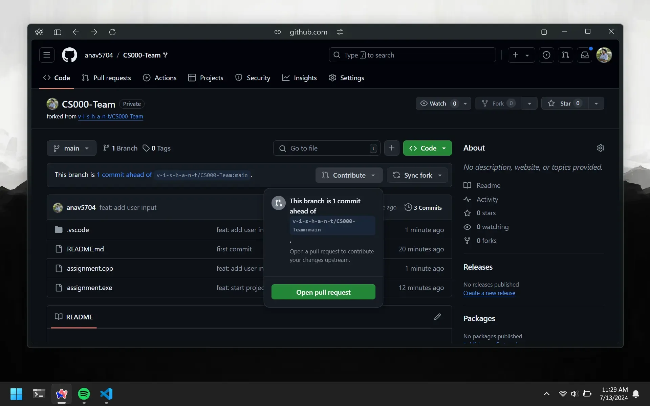View 3 Commits history

coord(423,207)
